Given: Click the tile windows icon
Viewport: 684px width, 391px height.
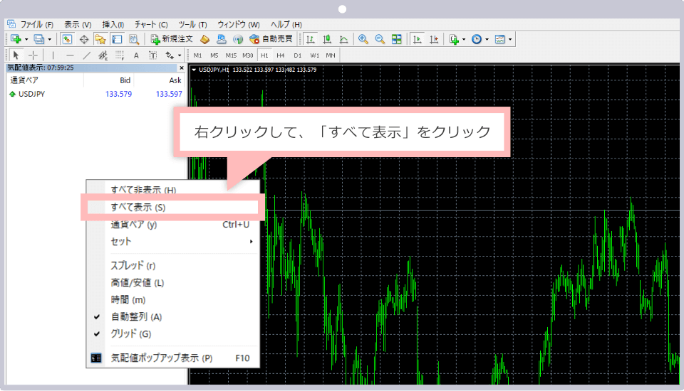Looking at the screenshot, I should [x=397, y=39].
